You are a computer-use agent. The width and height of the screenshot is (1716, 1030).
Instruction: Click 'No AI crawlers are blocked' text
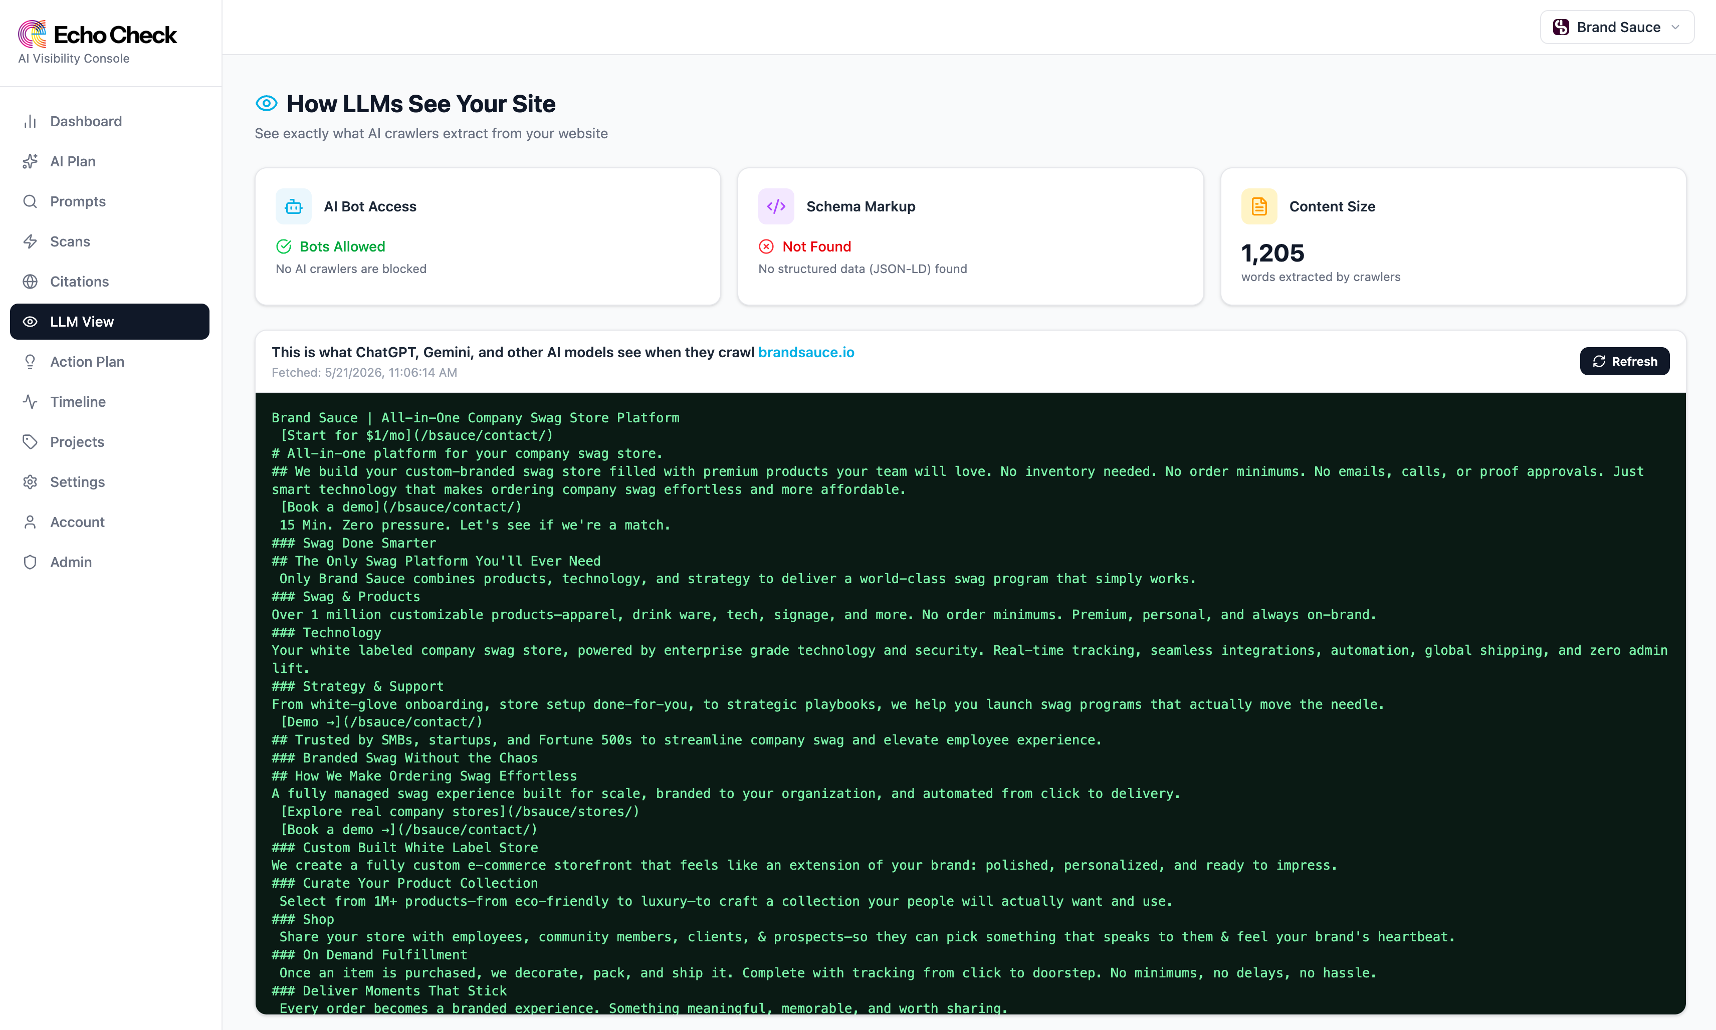coord(350,269)
